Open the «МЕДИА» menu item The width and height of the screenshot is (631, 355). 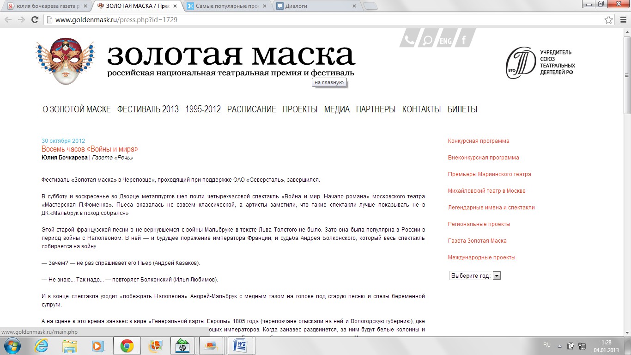point(337,110)
